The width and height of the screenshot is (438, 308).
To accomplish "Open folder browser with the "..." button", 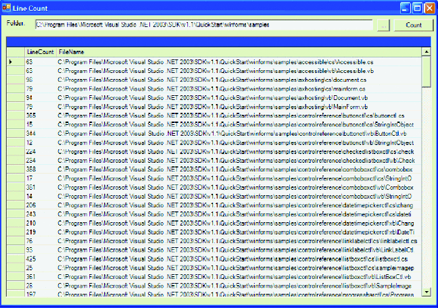I will tap(383, 25).
